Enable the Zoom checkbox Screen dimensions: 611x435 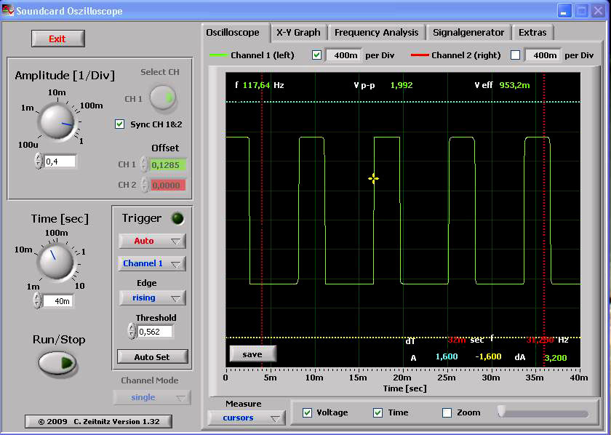click(447, 412)
